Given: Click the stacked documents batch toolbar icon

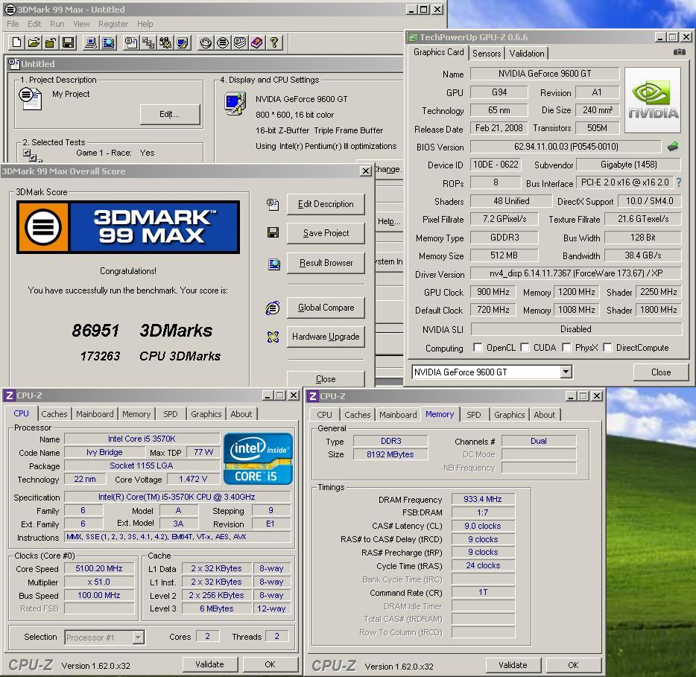Looking at the screenshot, I should click(x=240, y=42).
